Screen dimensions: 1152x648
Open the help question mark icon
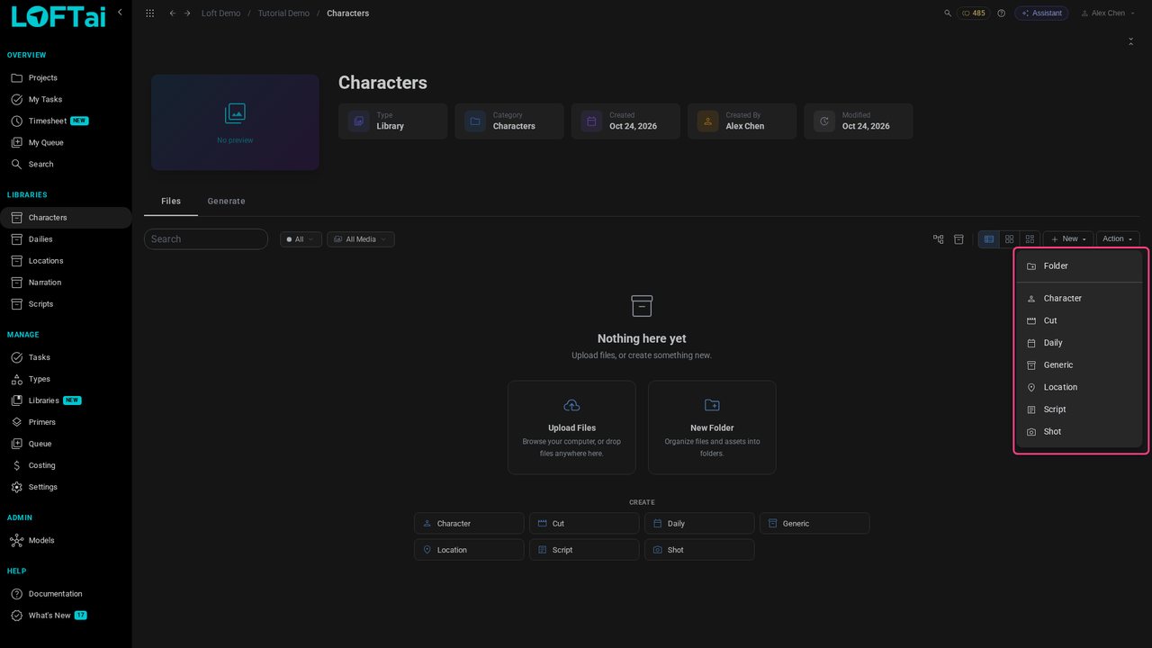click(x=1001, y=13)
